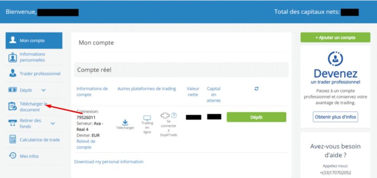
Task: Click the Devenez trader professionnel logo icon
Action: click(x=335, y=59)
